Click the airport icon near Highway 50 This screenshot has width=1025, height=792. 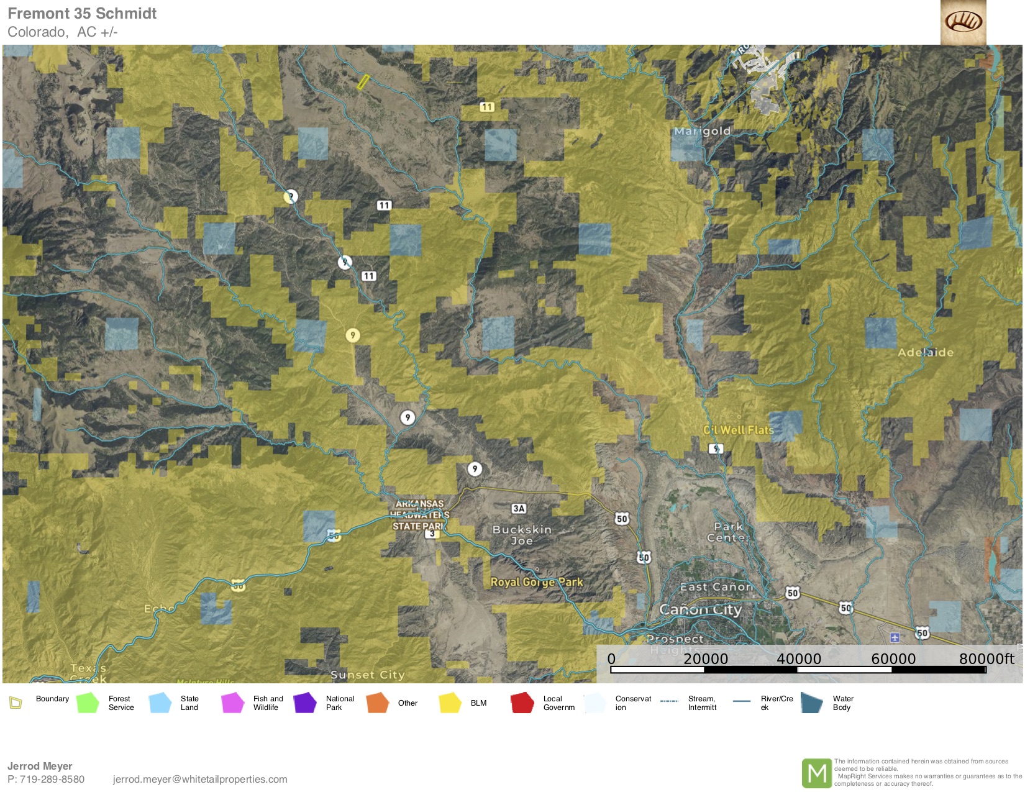coord(895,637)
